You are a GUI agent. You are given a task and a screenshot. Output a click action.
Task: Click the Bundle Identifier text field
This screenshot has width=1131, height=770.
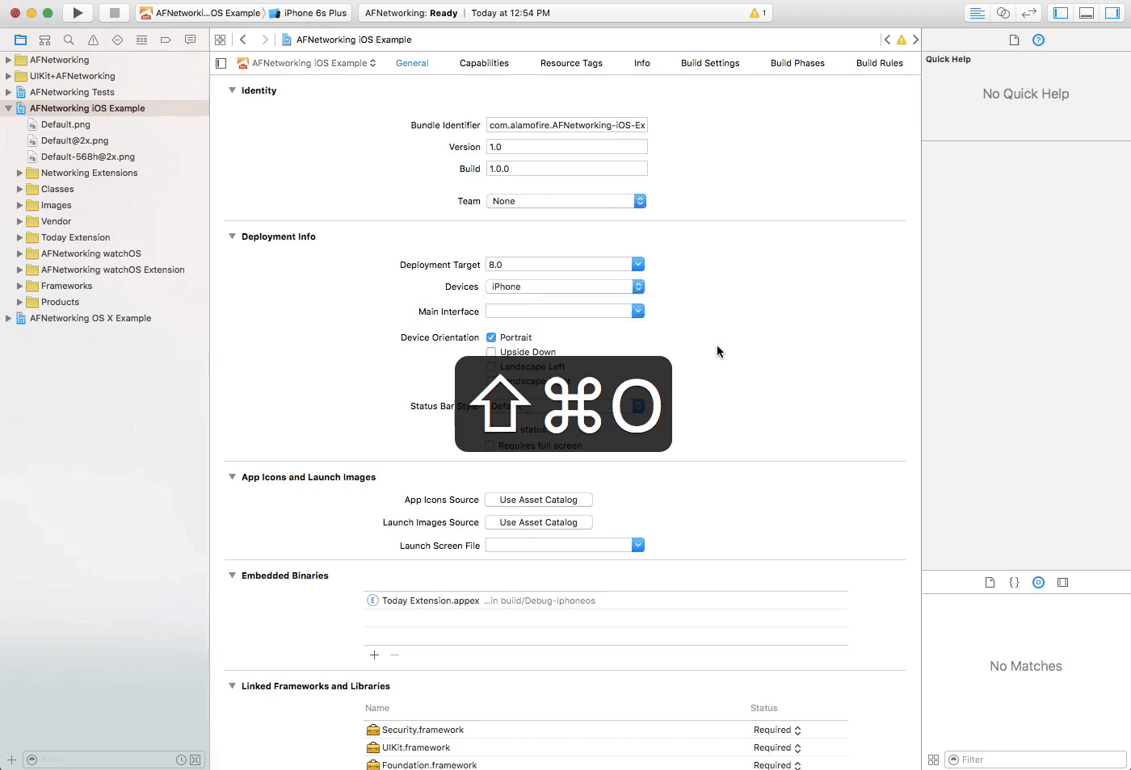coord(566,125)
